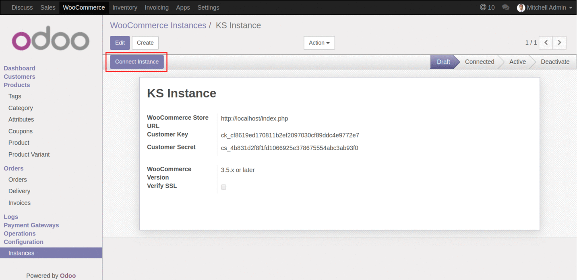Toggle the Verify SSL checkbox

223,187
